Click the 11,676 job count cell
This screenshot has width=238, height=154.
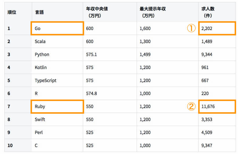[x=217, y=106]
